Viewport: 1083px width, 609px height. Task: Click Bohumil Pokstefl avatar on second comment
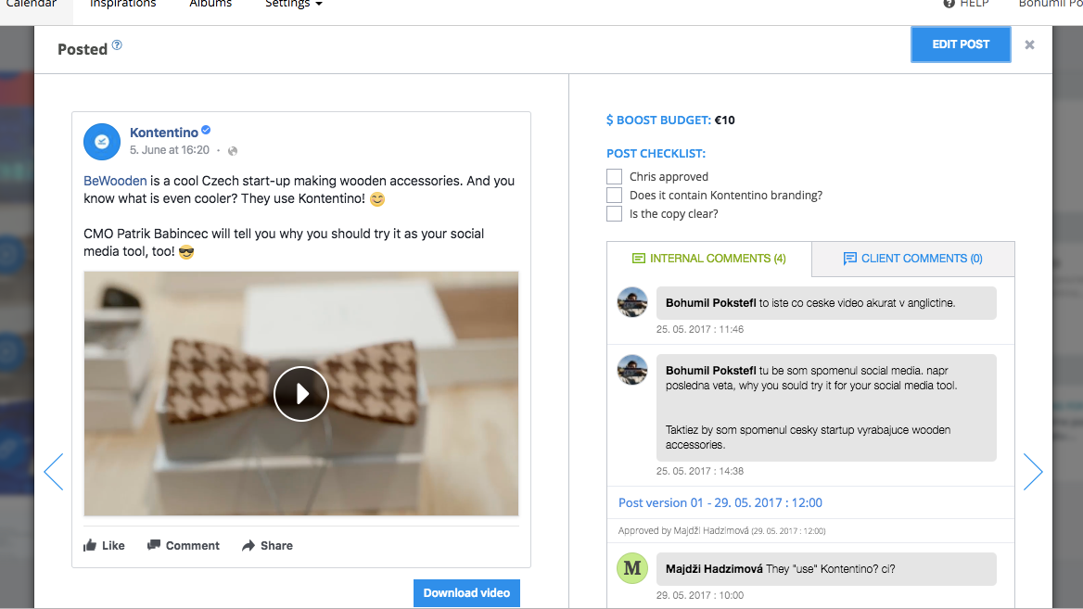click(x=632, y=370)
